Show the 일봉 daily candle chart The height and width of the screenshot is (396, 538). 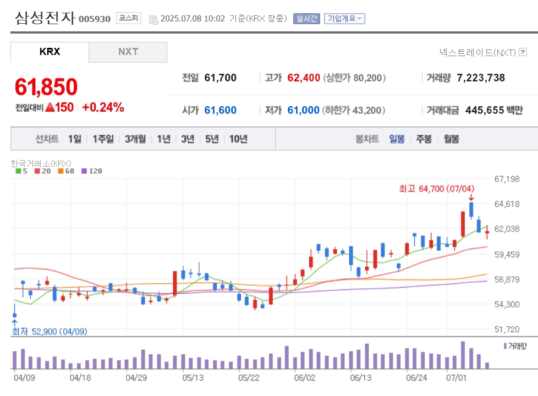(397, 139)
